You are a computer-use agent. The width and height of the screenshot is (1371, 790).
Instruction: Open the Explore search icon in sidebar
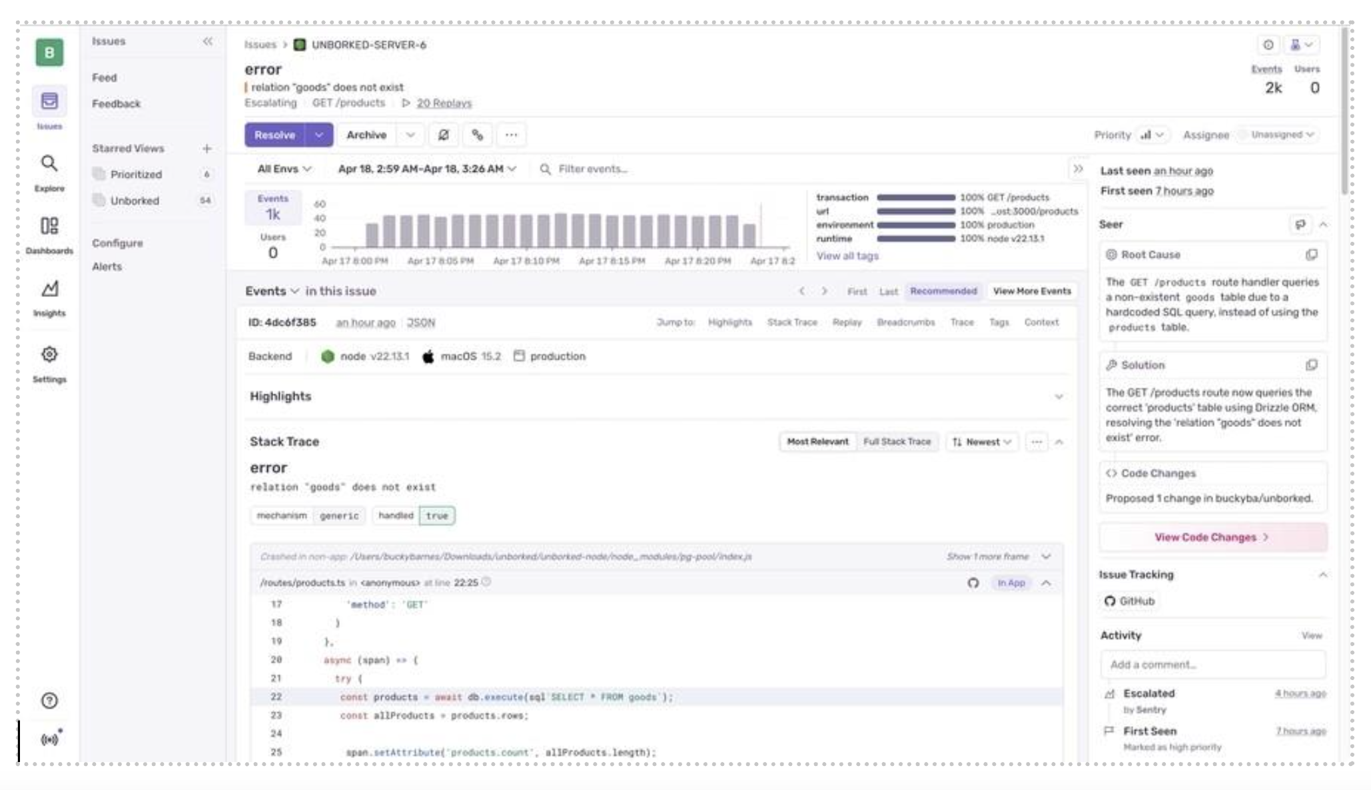point(49,164)
